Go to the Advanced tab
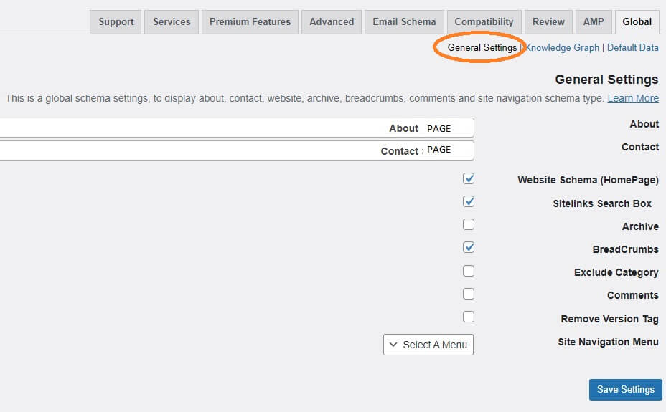The height and width of the screenshot is (412, 666). point(332,22)
